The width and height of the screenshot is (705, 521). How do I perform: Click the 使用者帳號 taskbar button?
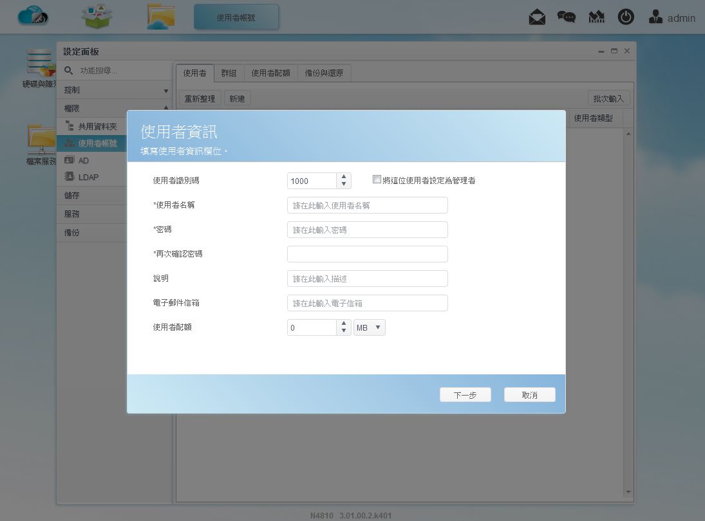[x=236, y=17]
